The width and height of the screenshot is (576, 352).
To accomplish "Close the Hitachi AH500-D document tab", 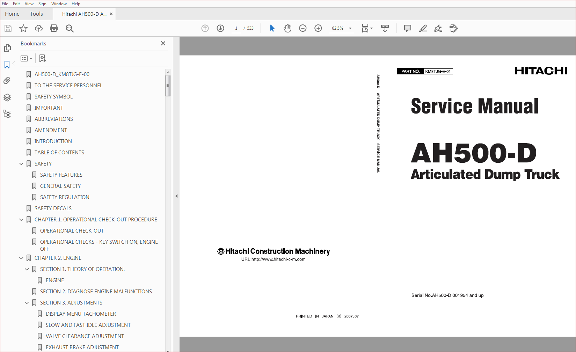I will pos(111,14).
